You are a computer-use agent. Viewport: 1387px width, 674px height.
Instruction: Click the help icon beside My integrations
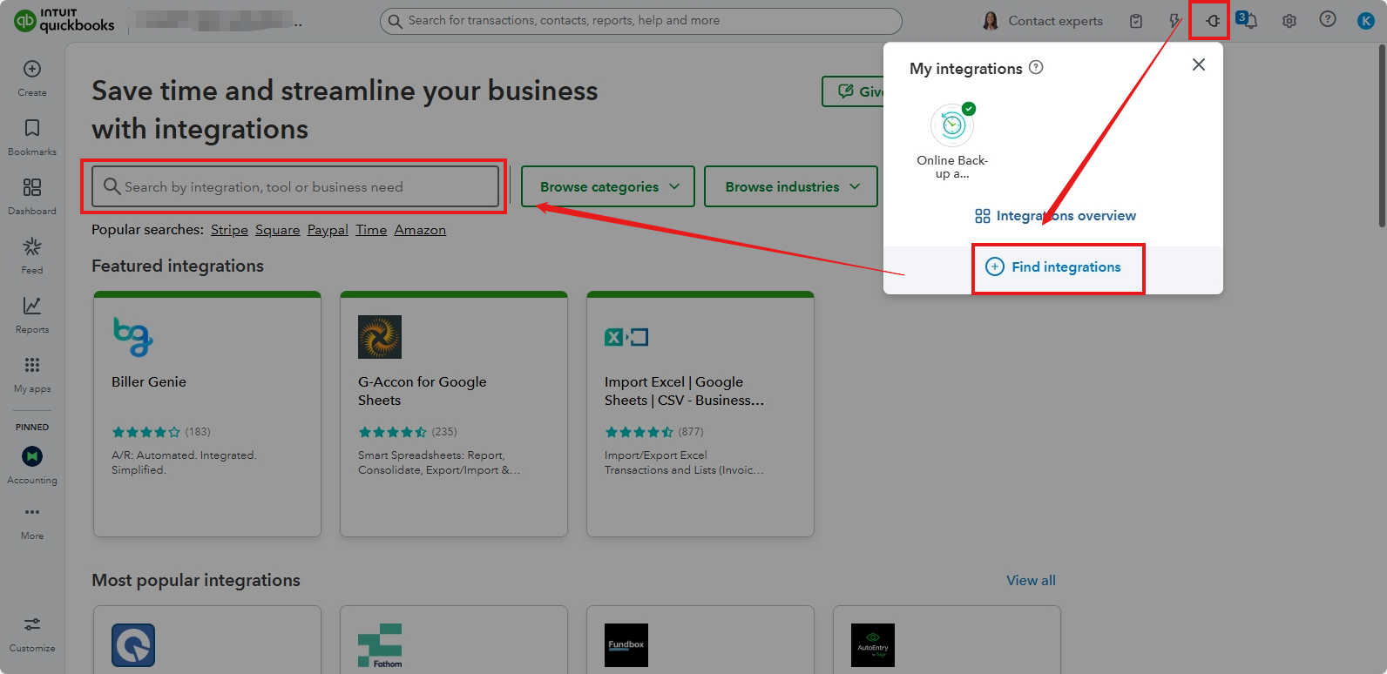pos(1036,67)
